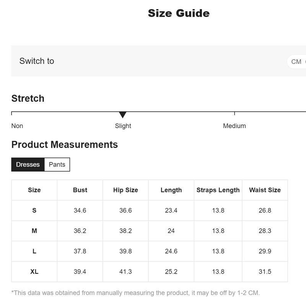Click the Non stretch label
This screenshot has width=306, height=306.
click(x=17, y=126)
